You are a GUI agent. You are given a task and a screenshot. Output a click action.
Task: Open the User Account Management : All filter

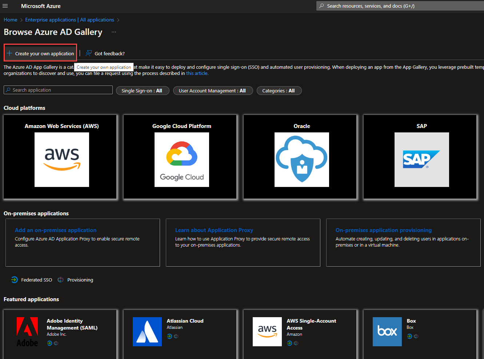point(212,91)
